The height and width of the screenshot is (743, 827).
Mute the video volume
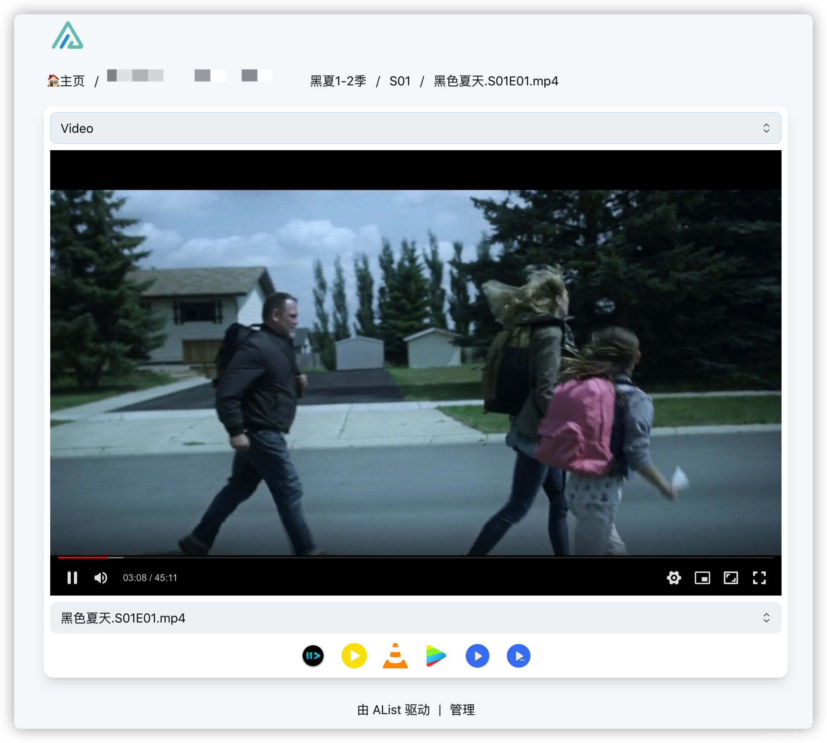click(100, 578)
